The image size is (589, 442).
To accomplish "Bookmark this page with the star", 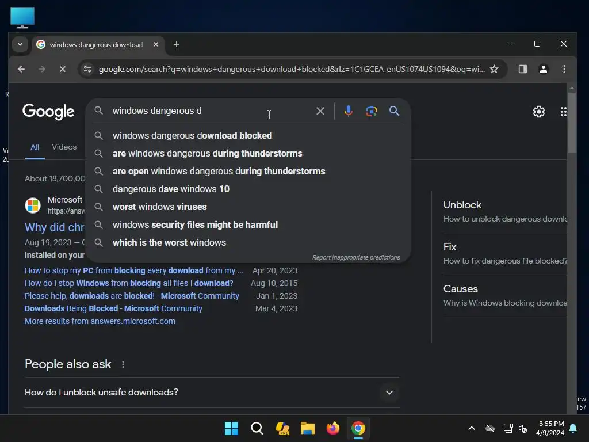I will click(494, 69).
